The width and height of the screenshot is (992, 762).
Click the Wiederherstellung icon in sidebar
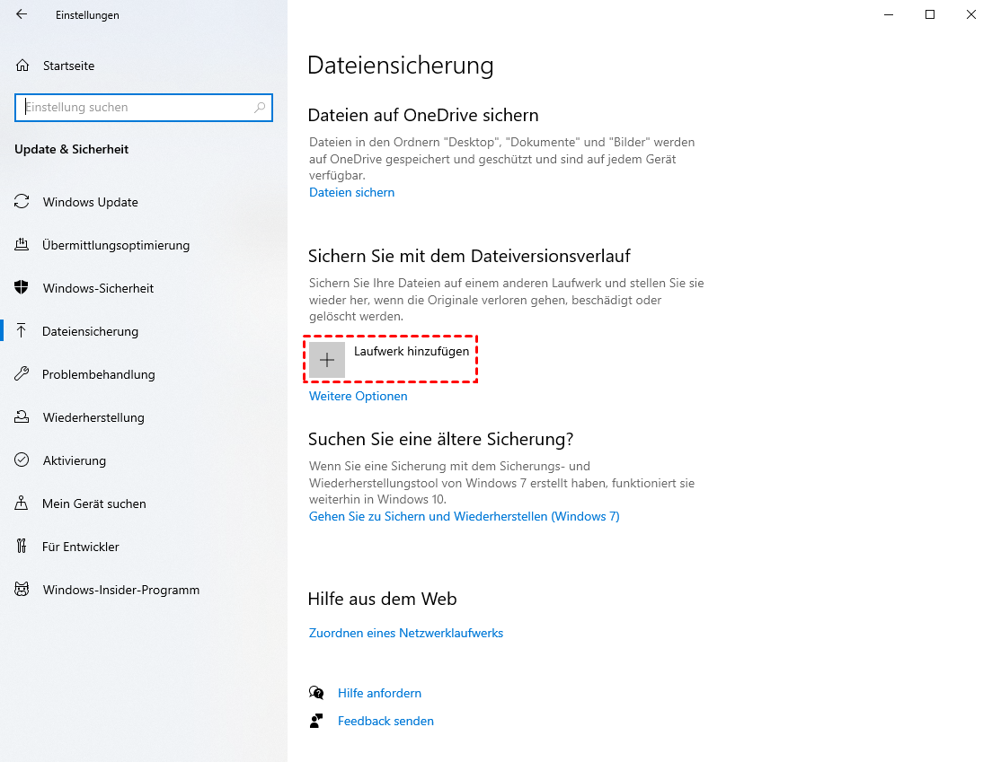(x=22, y=417)
